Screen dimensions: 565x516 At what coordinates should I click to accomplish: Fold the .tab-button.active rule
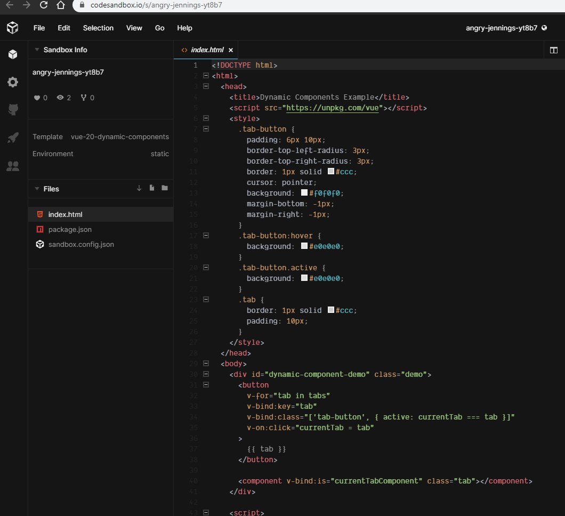[206, 268]
